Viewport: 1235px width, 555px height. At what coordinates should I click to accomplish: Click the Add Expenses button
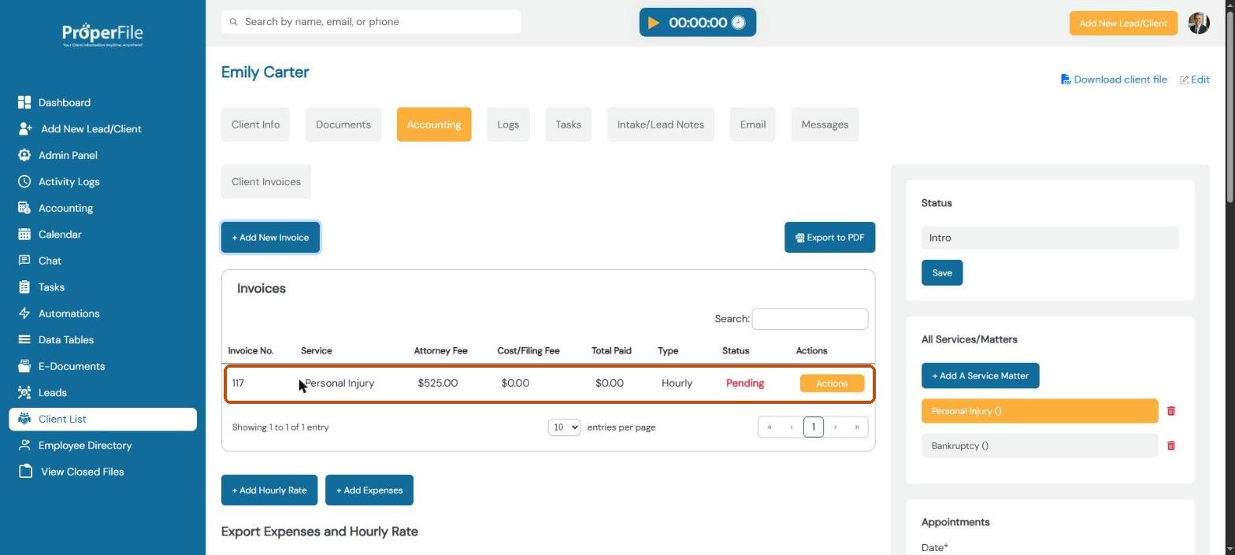click(369, 490)
